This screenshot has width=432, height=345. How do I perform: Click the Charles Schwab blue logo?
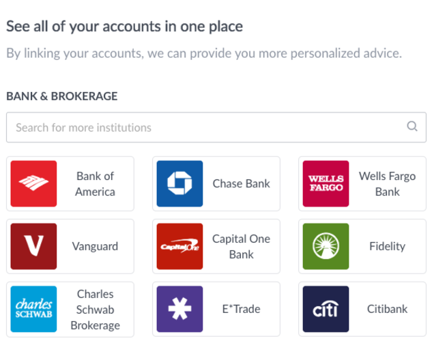33,309
